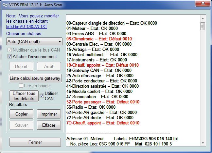212x153 pixels.
Task: Click the Imprimer button
Action: point(49,114)
